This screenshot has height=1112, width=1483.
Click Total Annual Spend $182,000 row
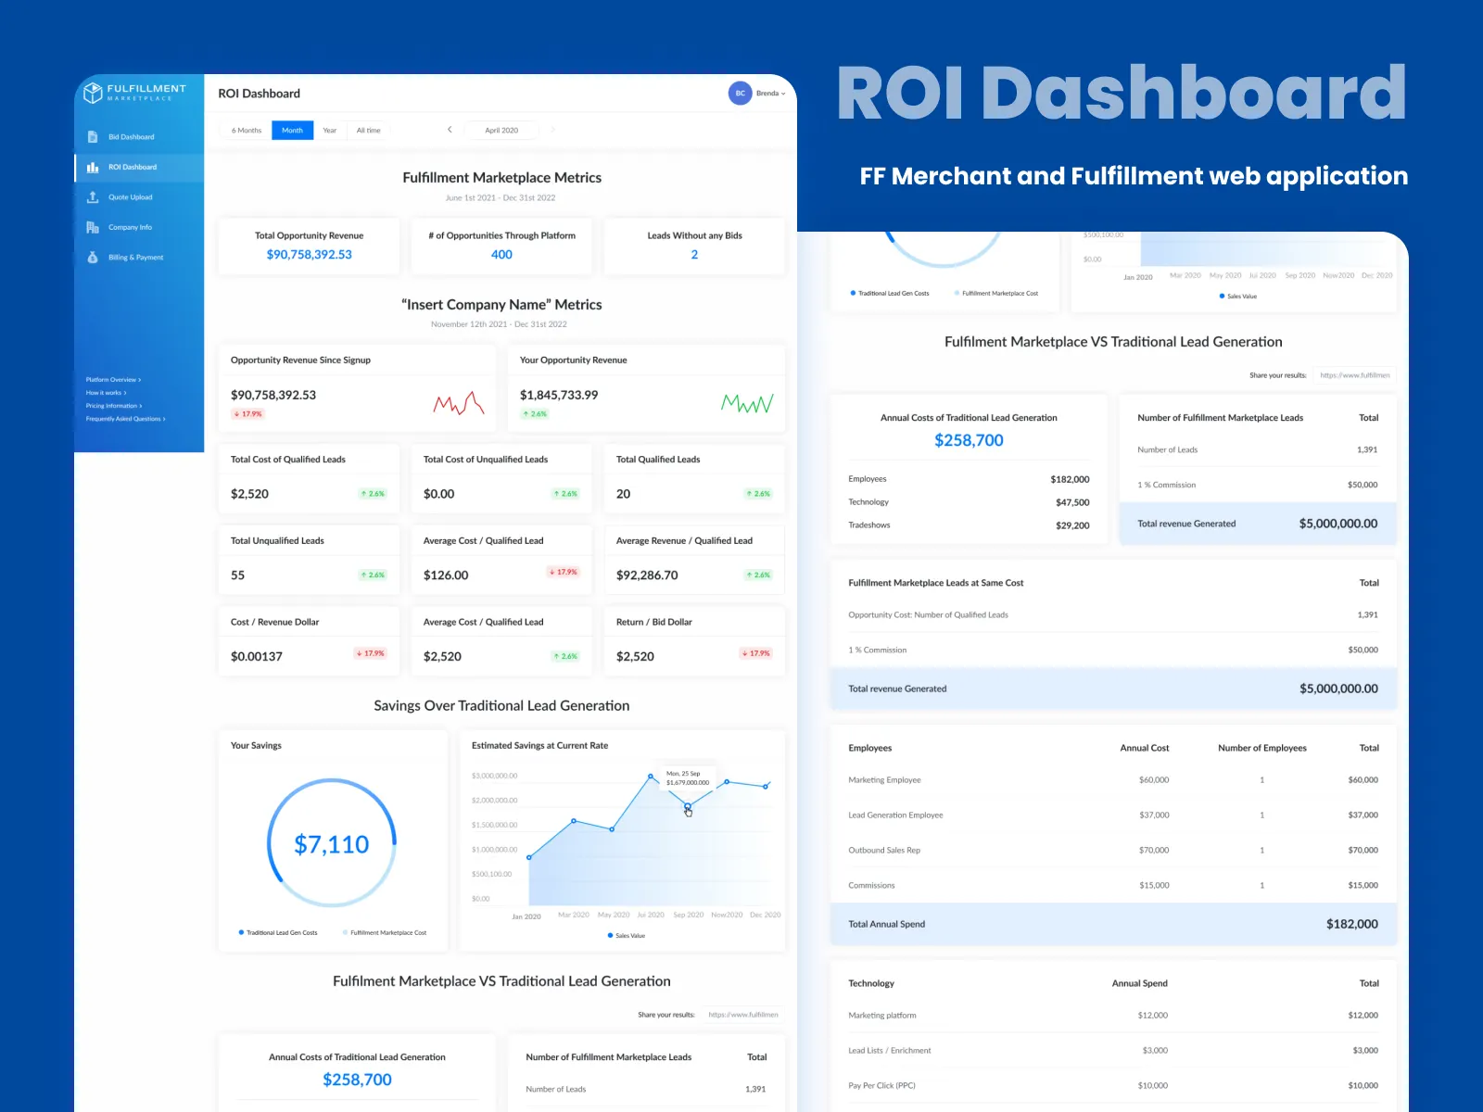[1113, 924]
